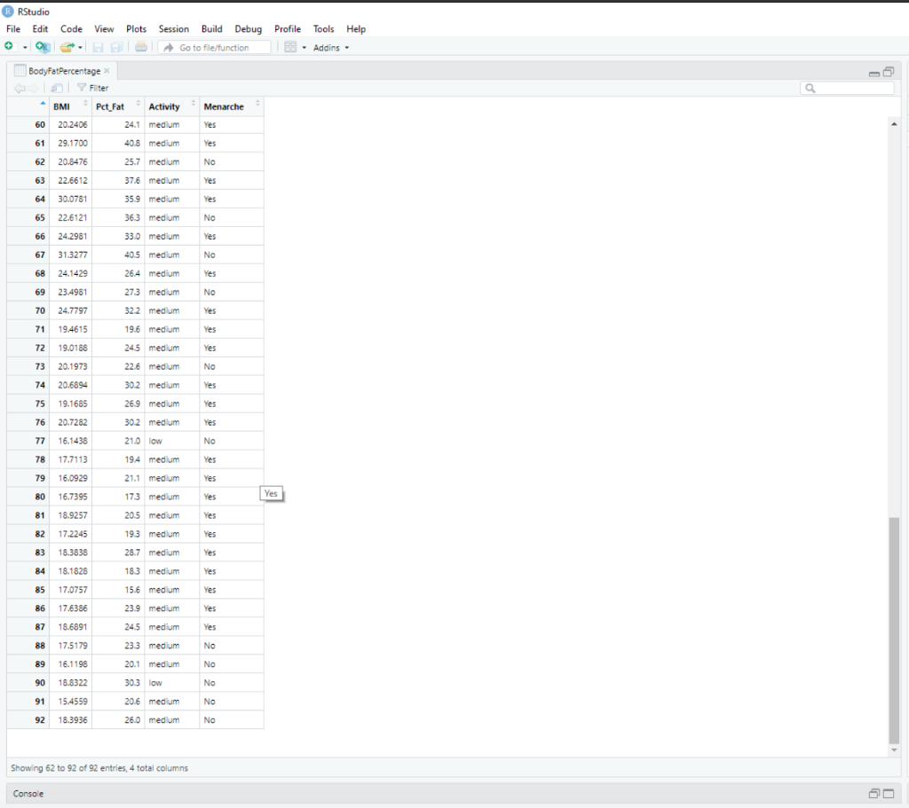Open the Session menu
909x808 pixels.
click(x=173, y=28)
